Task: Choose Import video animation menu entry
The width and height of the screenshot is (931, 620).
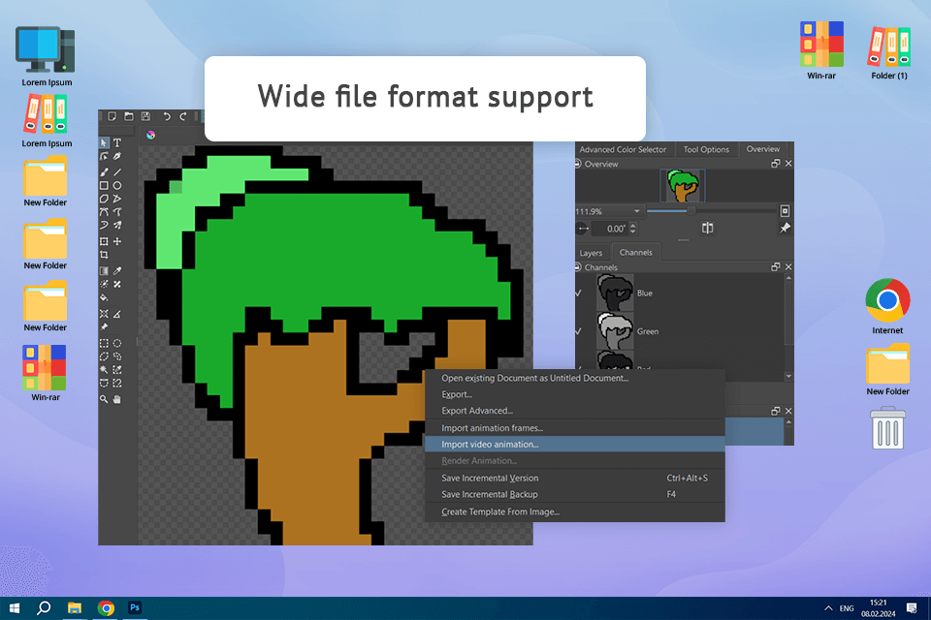Action: pyautogui.click(x=575, y=444)
